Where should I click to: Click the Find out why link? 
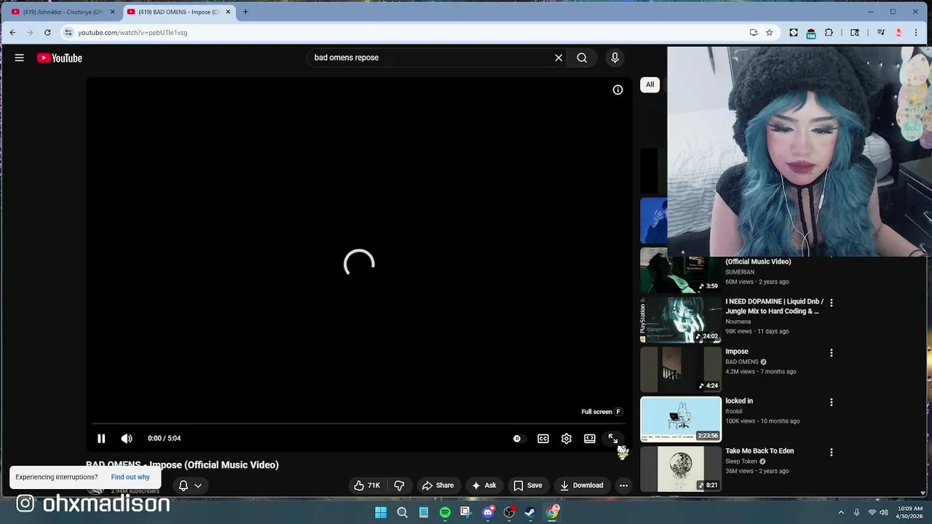130,477
